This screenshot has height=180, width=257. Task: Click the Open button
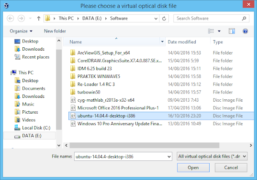[x=193, y=168]
